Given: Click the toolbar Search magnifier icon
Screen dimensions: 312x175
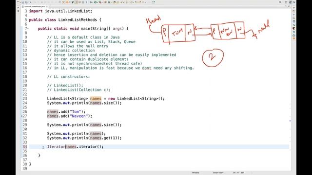Looking at the screenshot, I should pyautogui.click(x=280, y=2).
